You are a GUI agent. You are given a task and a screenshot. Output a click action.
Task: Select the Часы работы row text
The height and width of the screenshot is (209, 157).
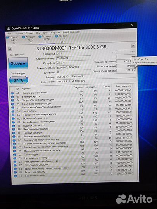[29, 111]
